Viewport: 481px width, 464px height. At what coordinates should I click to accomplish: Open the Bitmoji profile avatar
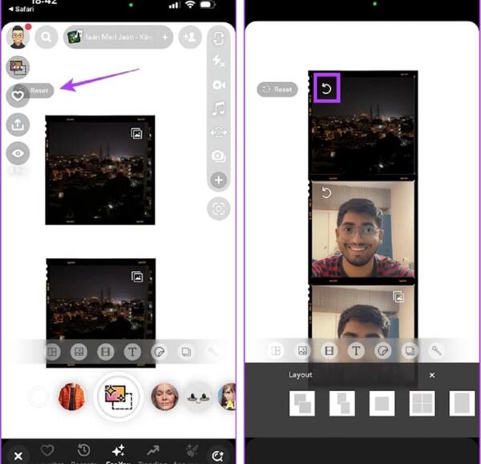18,37
